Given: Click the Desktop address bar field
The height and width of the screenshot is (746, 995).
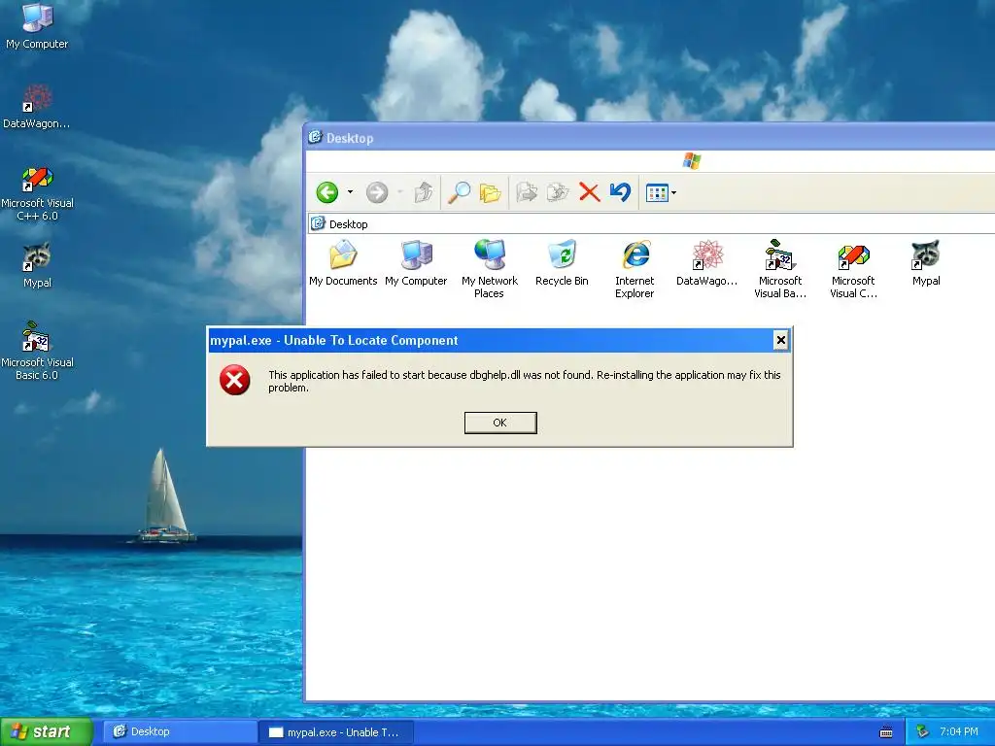Looking at the screenshot, I should (x=651, y=224).
